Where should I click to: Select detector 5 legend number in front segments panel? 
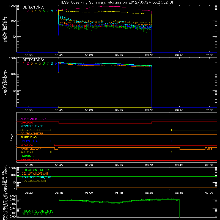pyautogui.click(x=40, y=11)
